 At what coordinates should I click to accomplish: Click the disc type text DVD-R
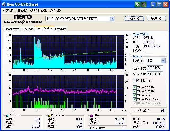(x=148, y=38)
